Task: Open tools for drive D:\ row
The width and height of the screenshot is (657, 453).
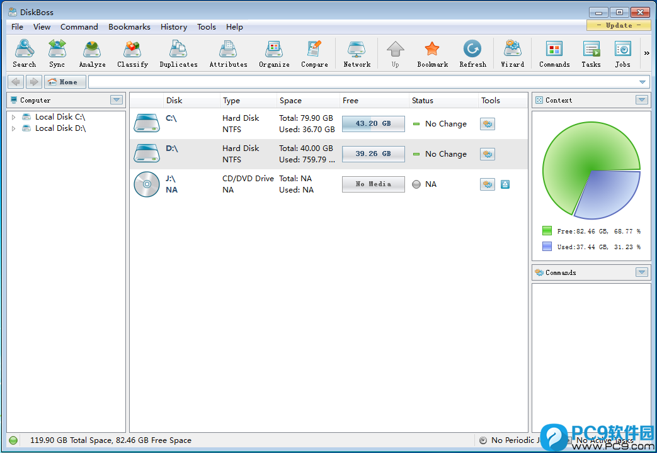Action: point(488,154)
